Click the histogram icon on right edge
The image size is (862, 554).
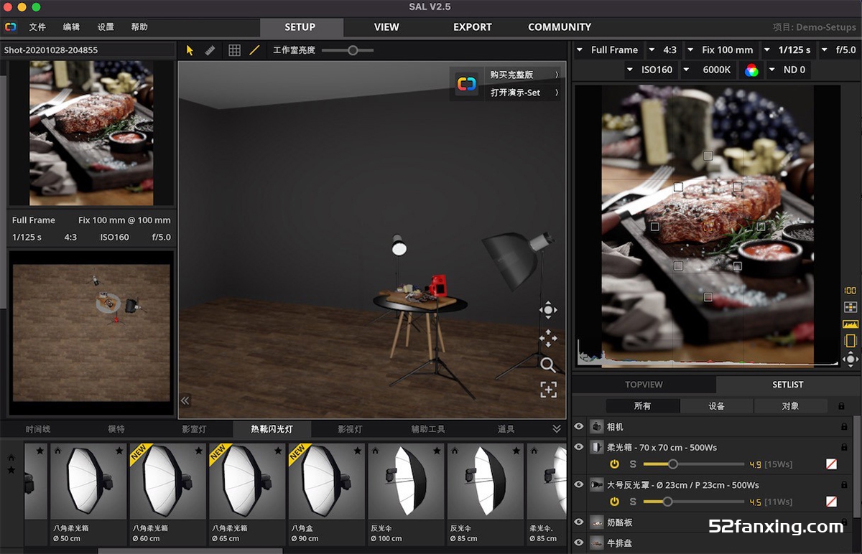(851, 324)
